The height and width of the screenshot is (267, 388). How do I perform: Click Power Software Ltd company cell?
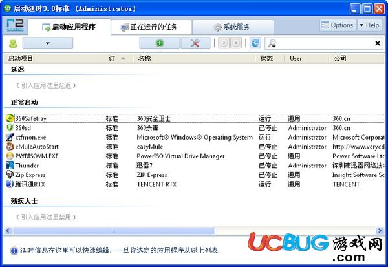[358, 156]
